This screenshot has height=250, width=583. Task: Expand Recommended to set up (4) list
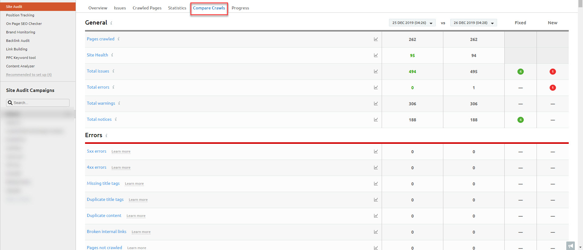29,75
